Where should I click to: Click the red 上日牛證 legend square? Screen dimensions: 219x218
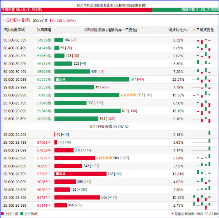[x=2, y=214]
